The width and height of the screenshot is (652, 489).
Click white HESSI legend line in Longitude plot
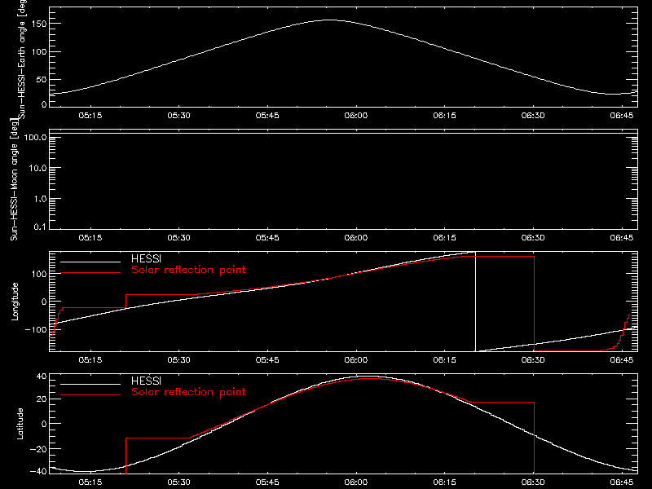coord(90,262)
